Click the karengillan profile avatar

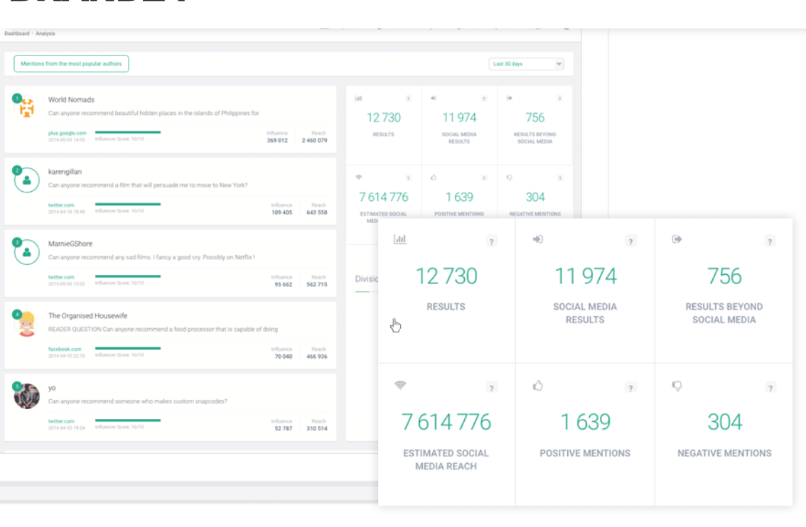[x=26, y=180]
